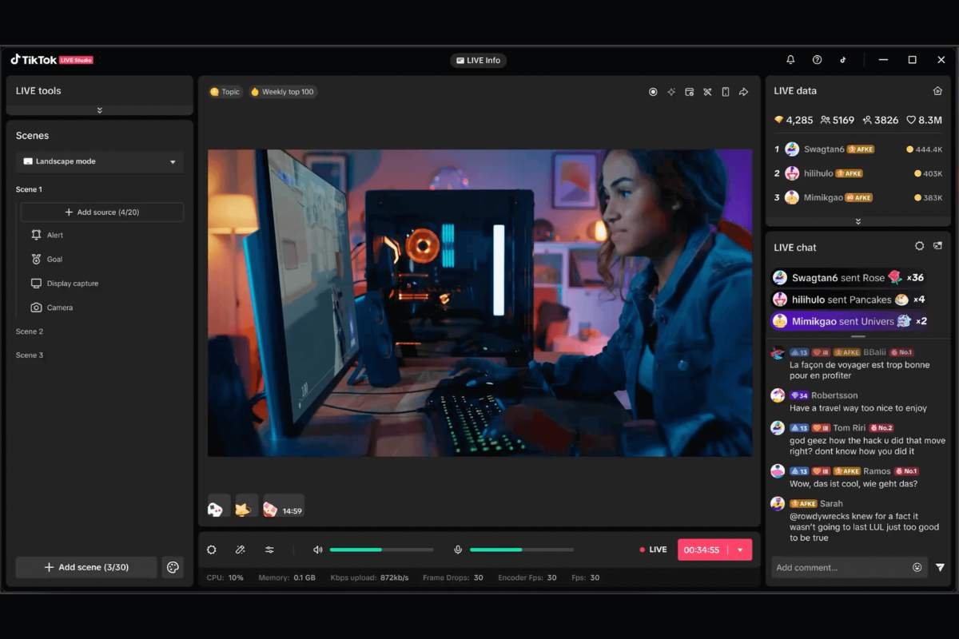Open the color palette theme button
Viewport: 959px width, 639px height.
pos(173,567)
